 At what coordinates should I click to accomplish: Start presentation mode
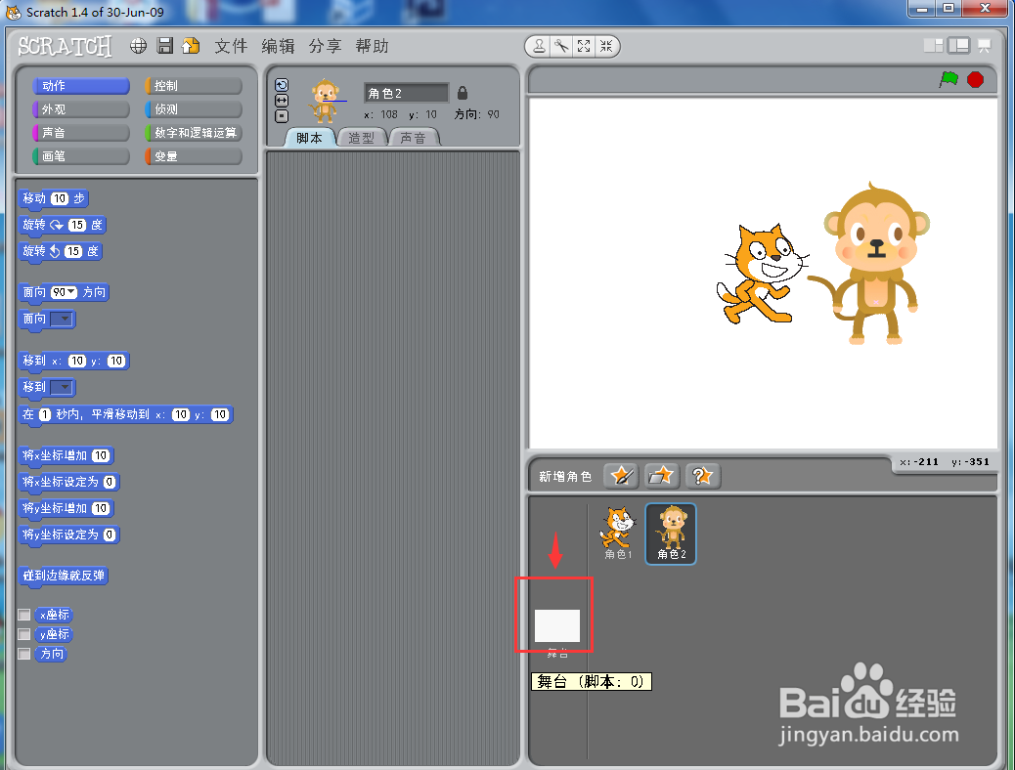(x=984, y=45)
